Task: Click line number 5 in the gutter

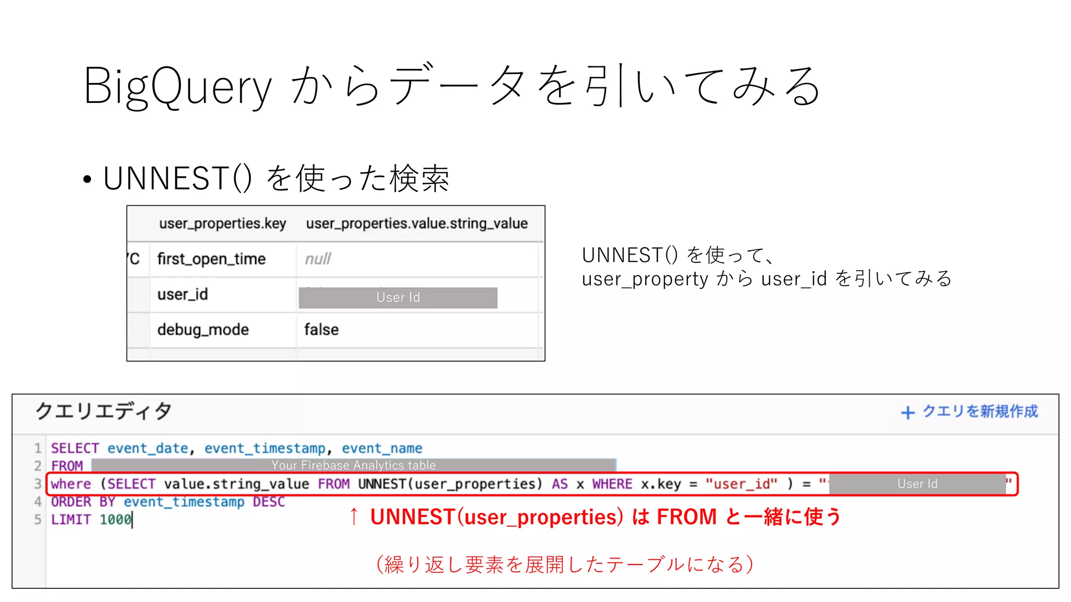Action: pos(38,520)
